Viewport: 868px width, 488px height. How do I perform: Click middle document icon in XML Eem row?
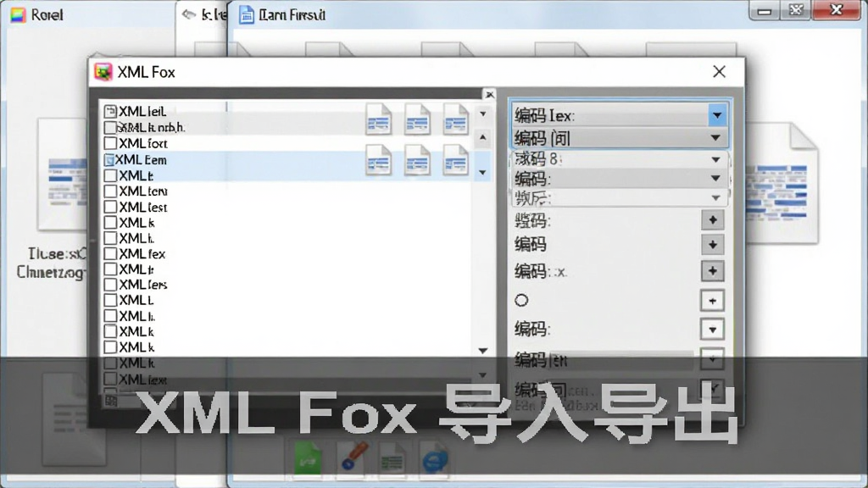point(417,160)
